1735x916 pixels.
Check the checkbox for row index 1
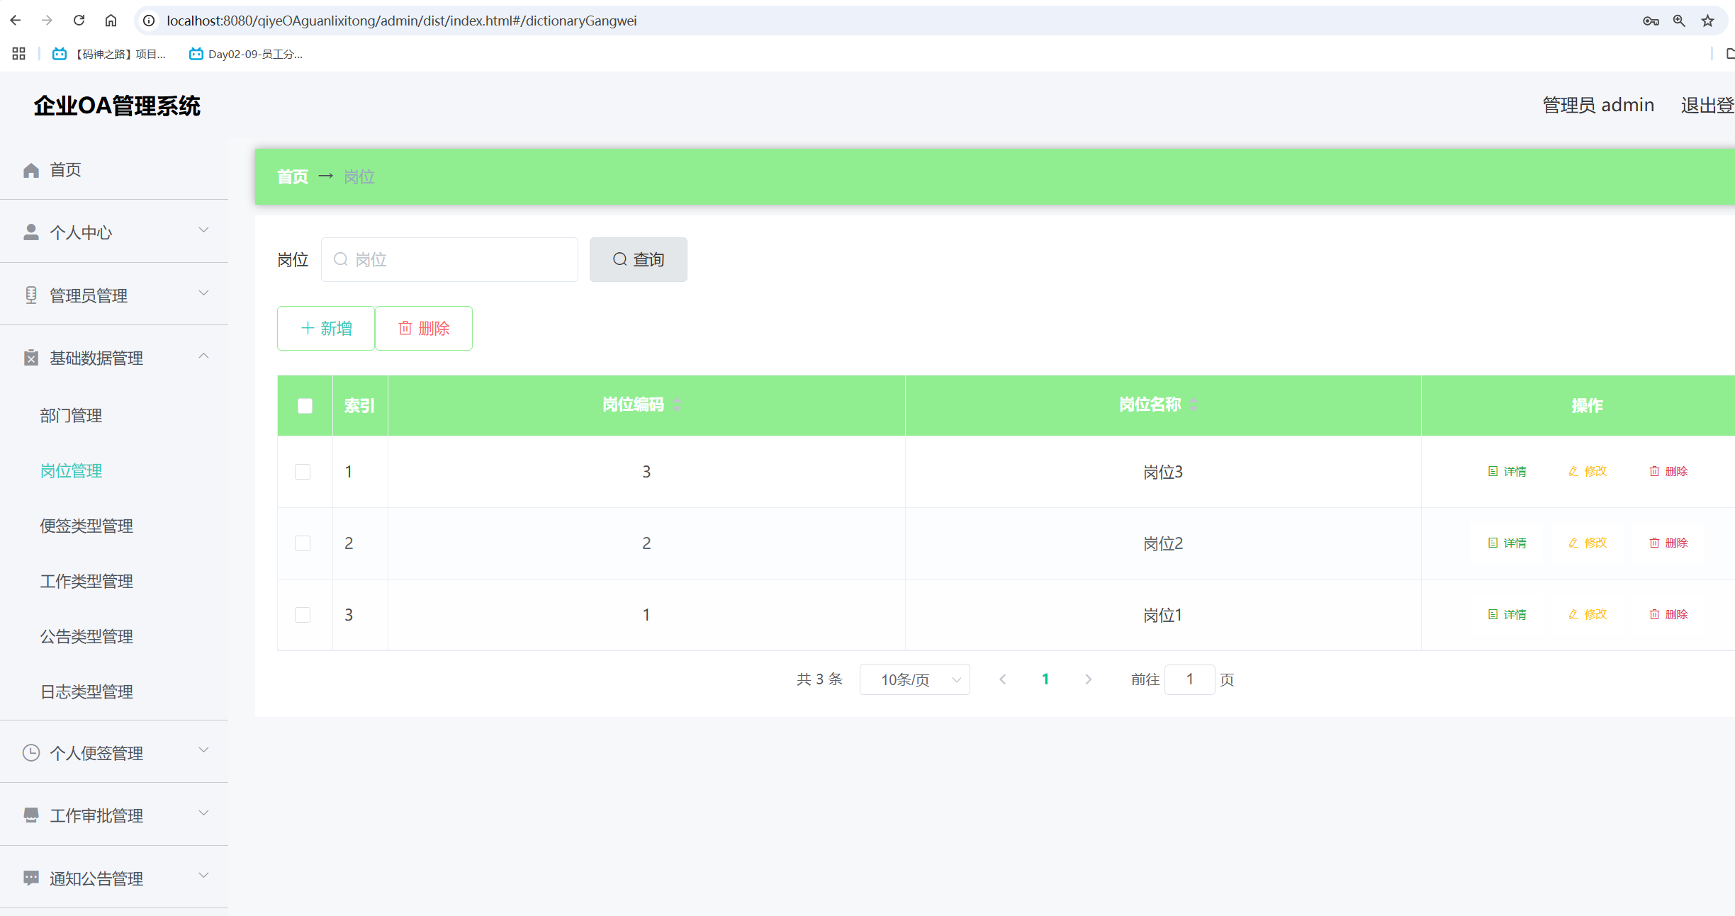pos(303,472)
